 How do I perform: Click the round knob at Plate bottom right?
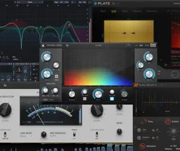click(x=175, y=74)
